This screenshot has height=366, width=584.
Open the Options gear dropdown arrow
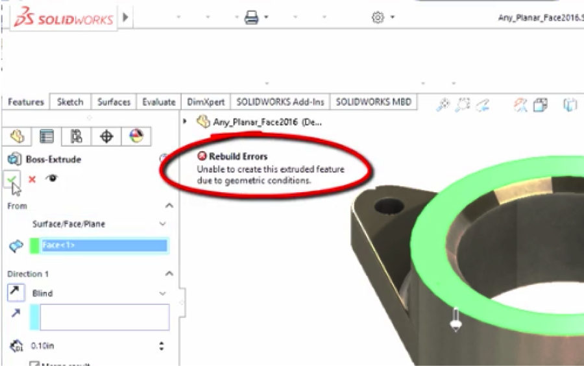click(x=393, y=17)
